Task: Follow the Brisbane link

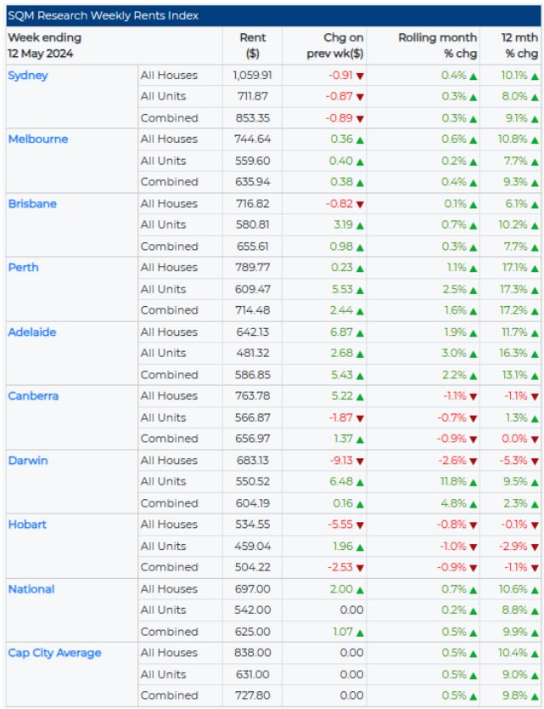Action: (33, 204)
